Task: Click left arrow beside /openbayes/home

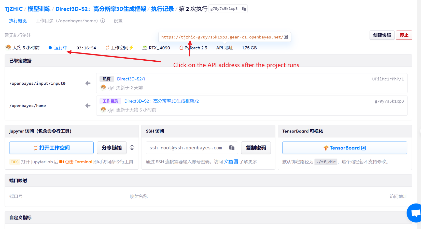Action: pos(88,105)
